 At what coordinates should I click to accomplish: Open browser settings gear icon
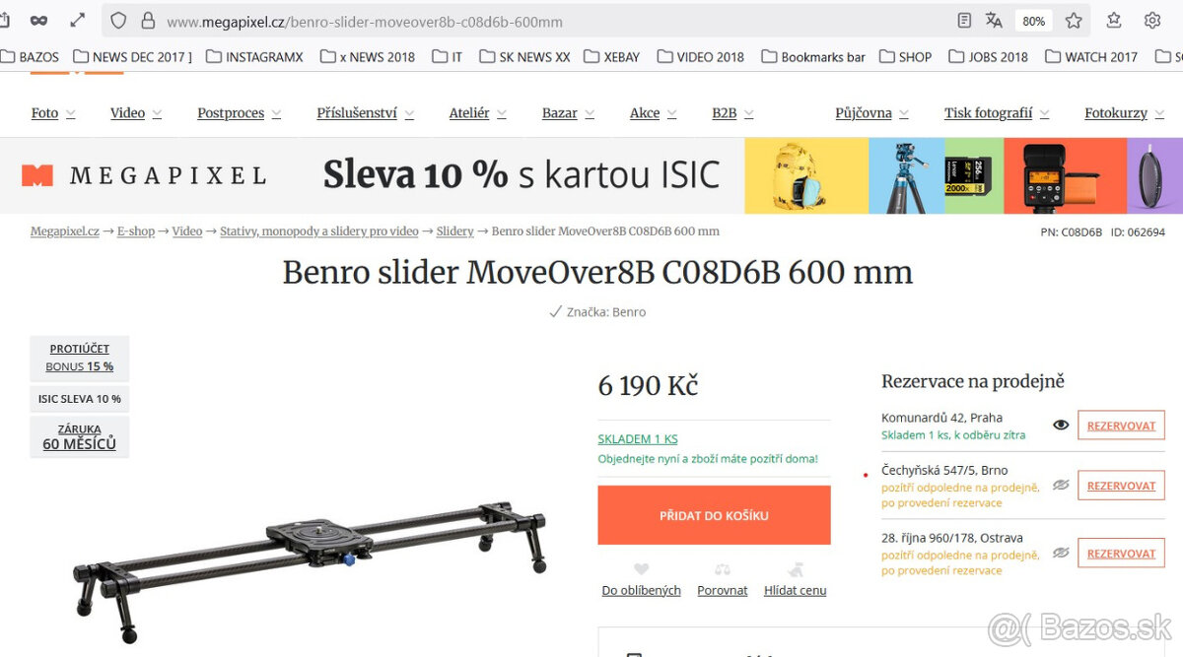click(1152, 21)
